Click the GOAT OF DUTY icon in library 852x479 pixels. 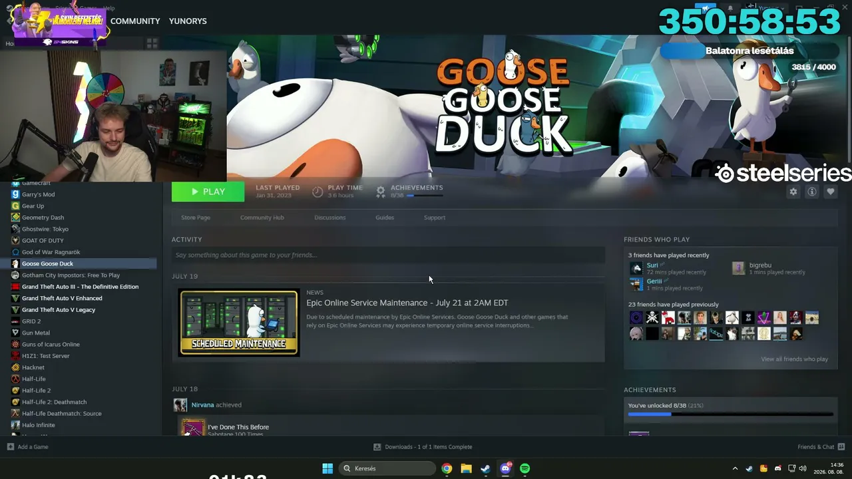(x=15, y=240)
